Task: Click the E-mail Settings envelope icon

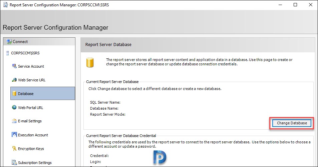Action: pyautogui.click(x=14, y=121)
